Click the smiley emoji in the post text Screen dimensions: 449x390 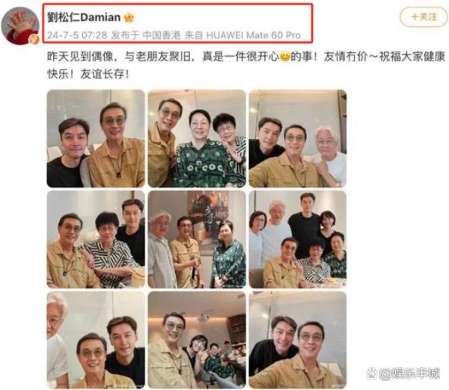coord(284,57)
